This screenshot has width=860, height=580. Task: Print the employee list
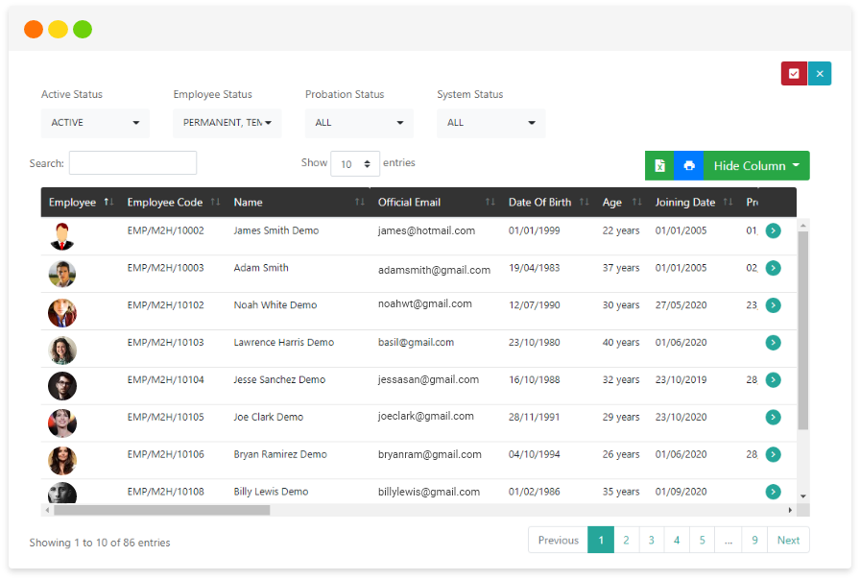(689, 165)
